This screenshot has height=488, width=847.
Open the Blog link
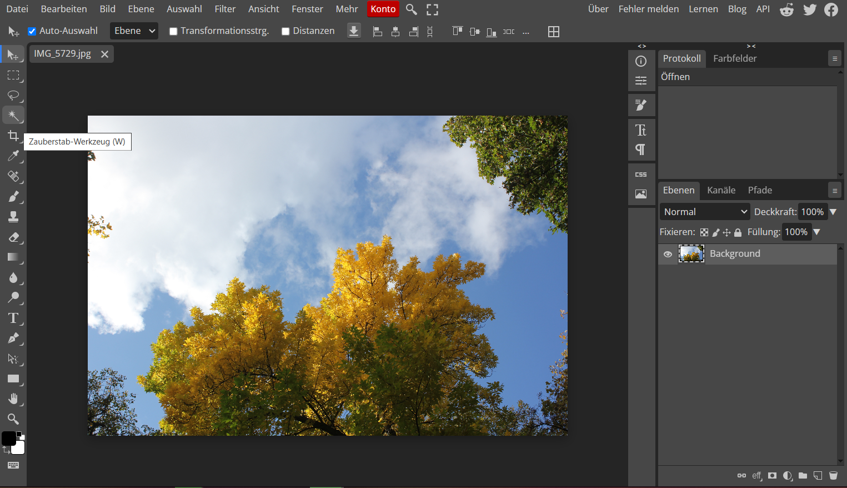click(x=737, y=9)
